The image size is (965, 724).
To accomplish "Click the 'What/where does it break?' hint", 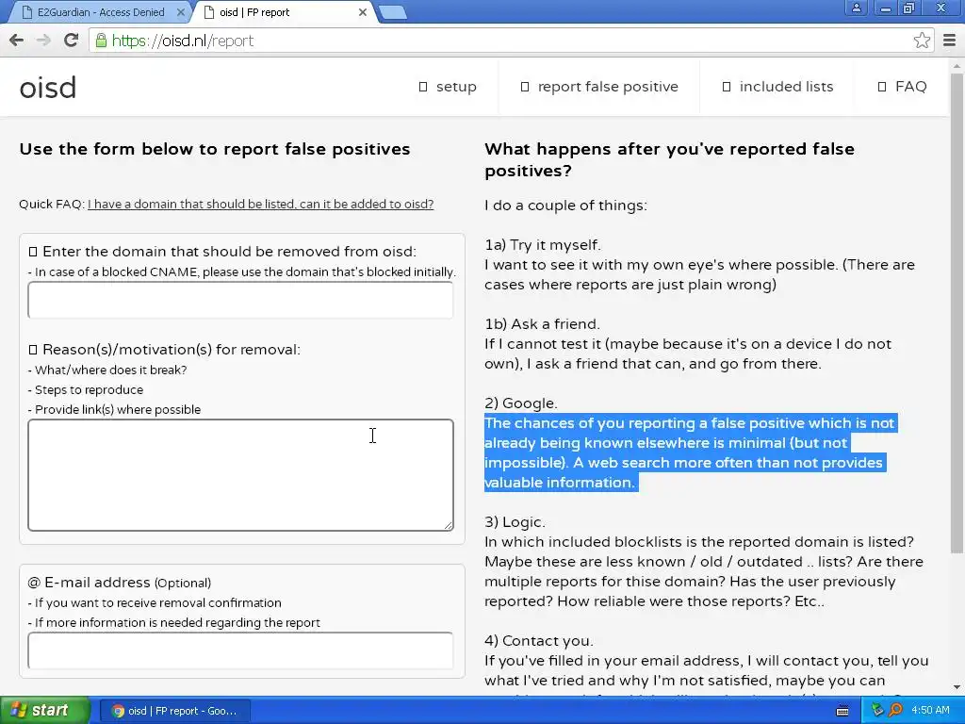I will point(107,370).
